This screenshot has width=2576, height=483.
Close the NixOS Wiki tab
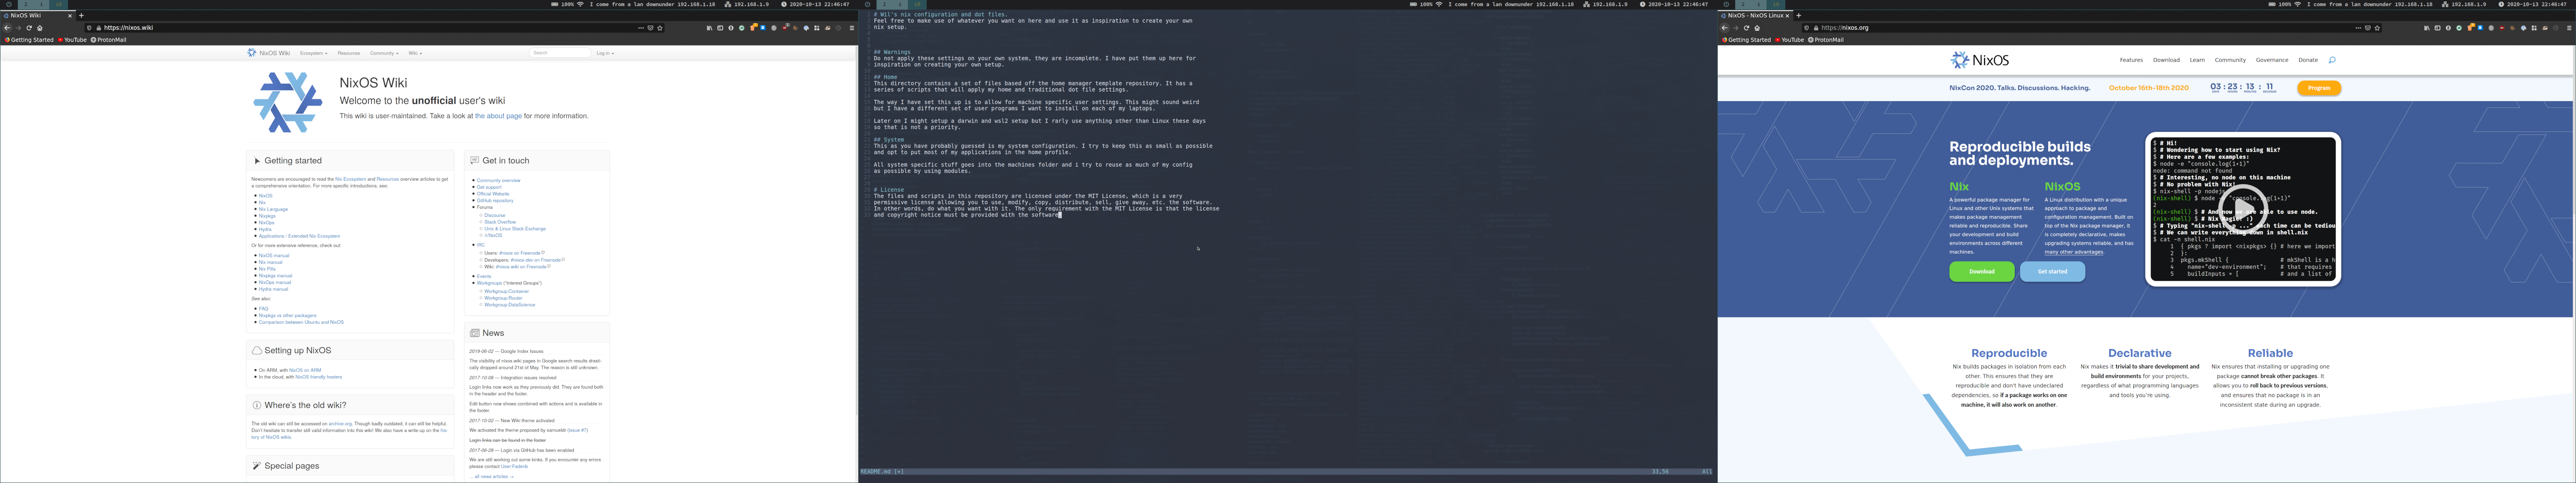[70, 15]
